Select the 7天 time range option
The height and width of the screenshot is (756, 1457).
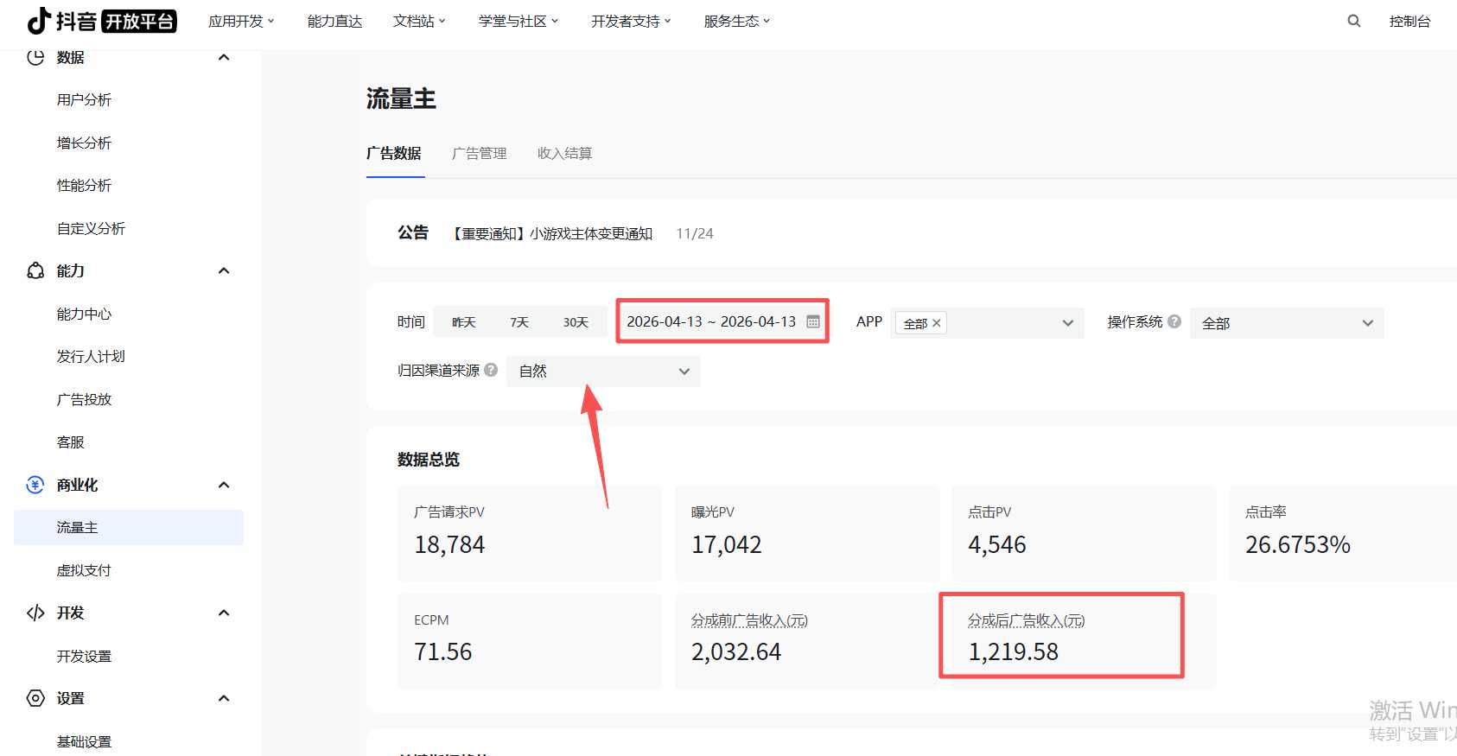click(519, 322)
